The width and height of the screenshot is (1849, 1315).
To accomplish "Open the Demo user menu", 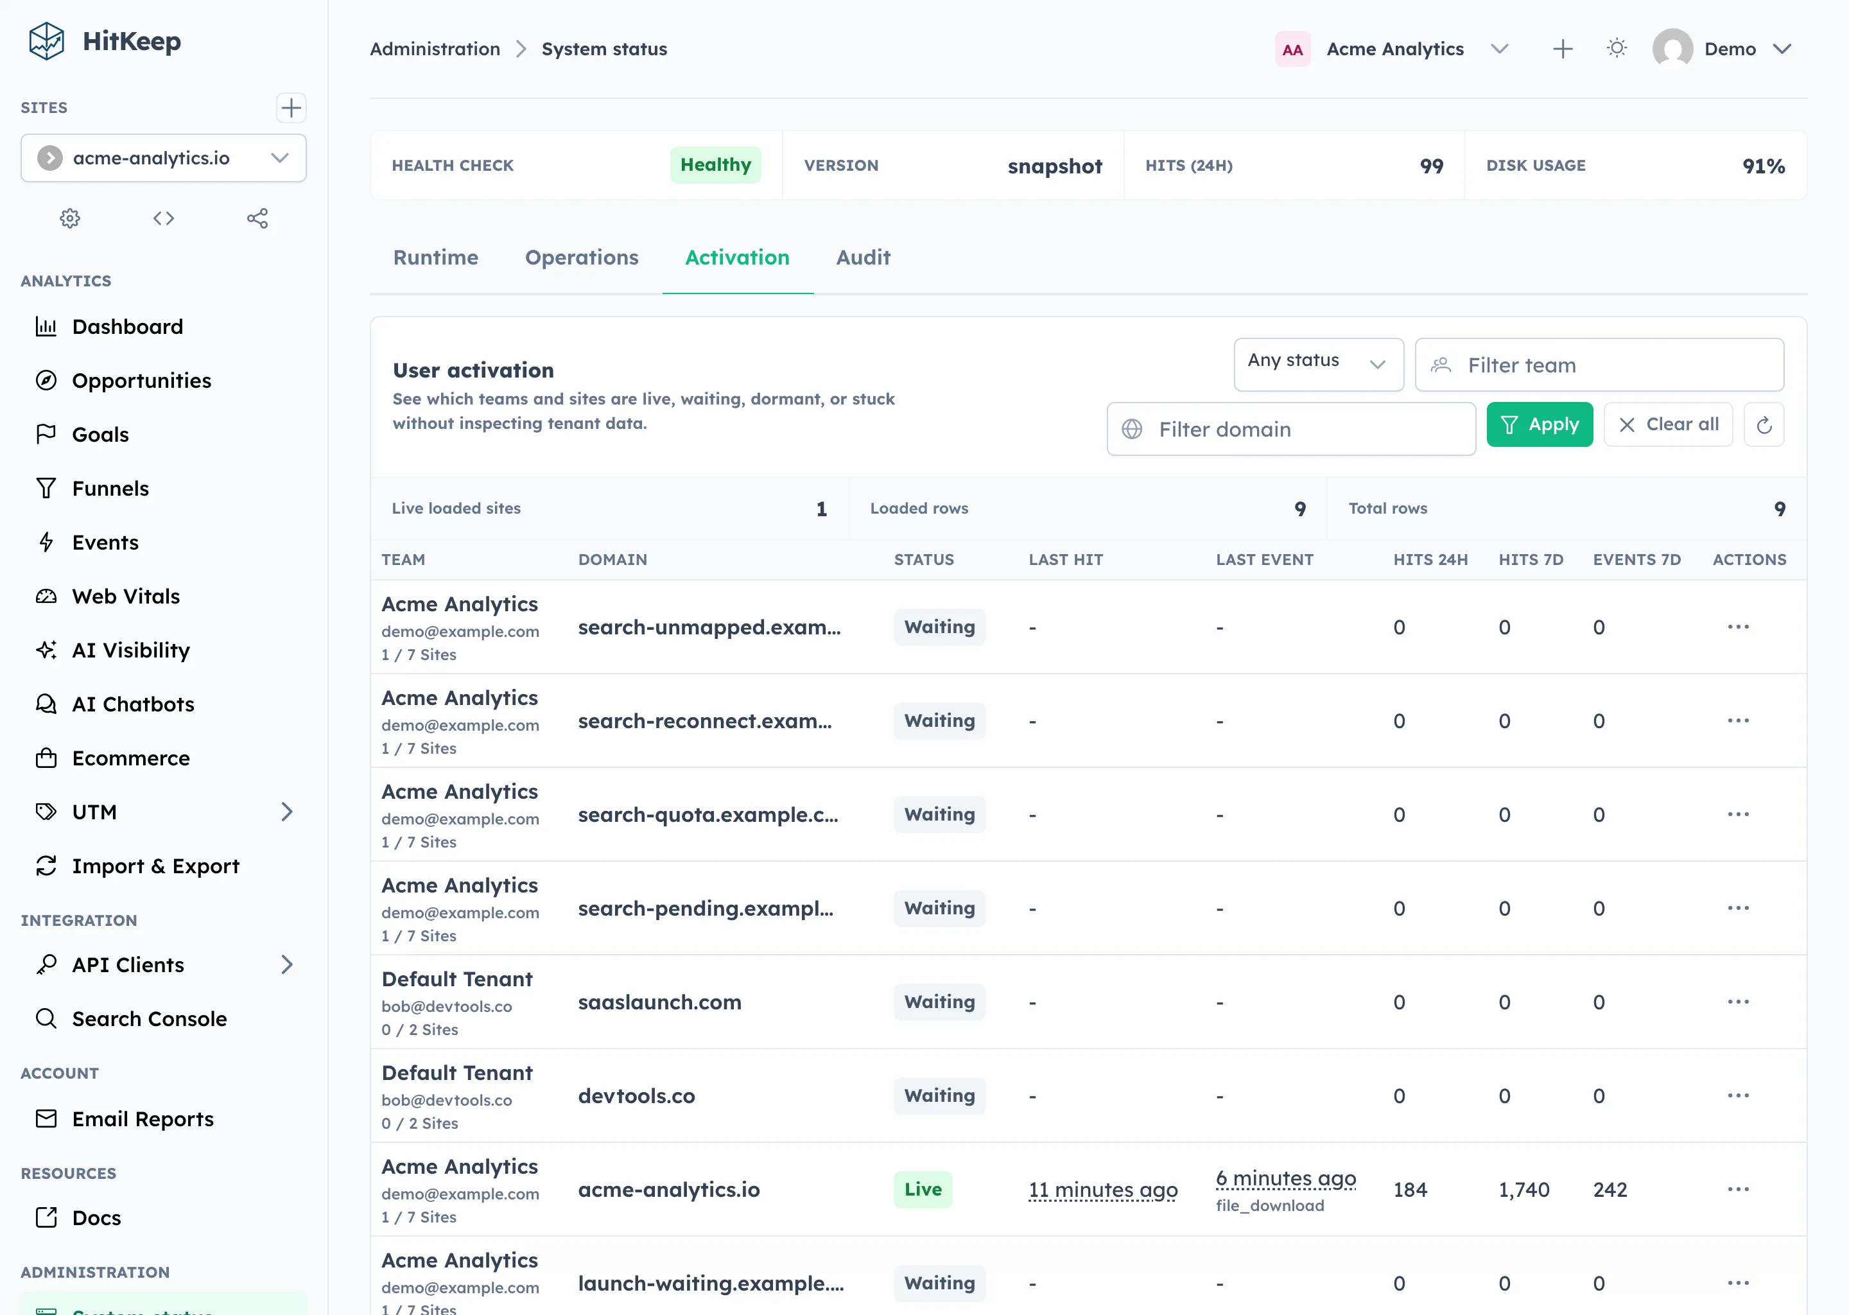I will pos(1724,49).
